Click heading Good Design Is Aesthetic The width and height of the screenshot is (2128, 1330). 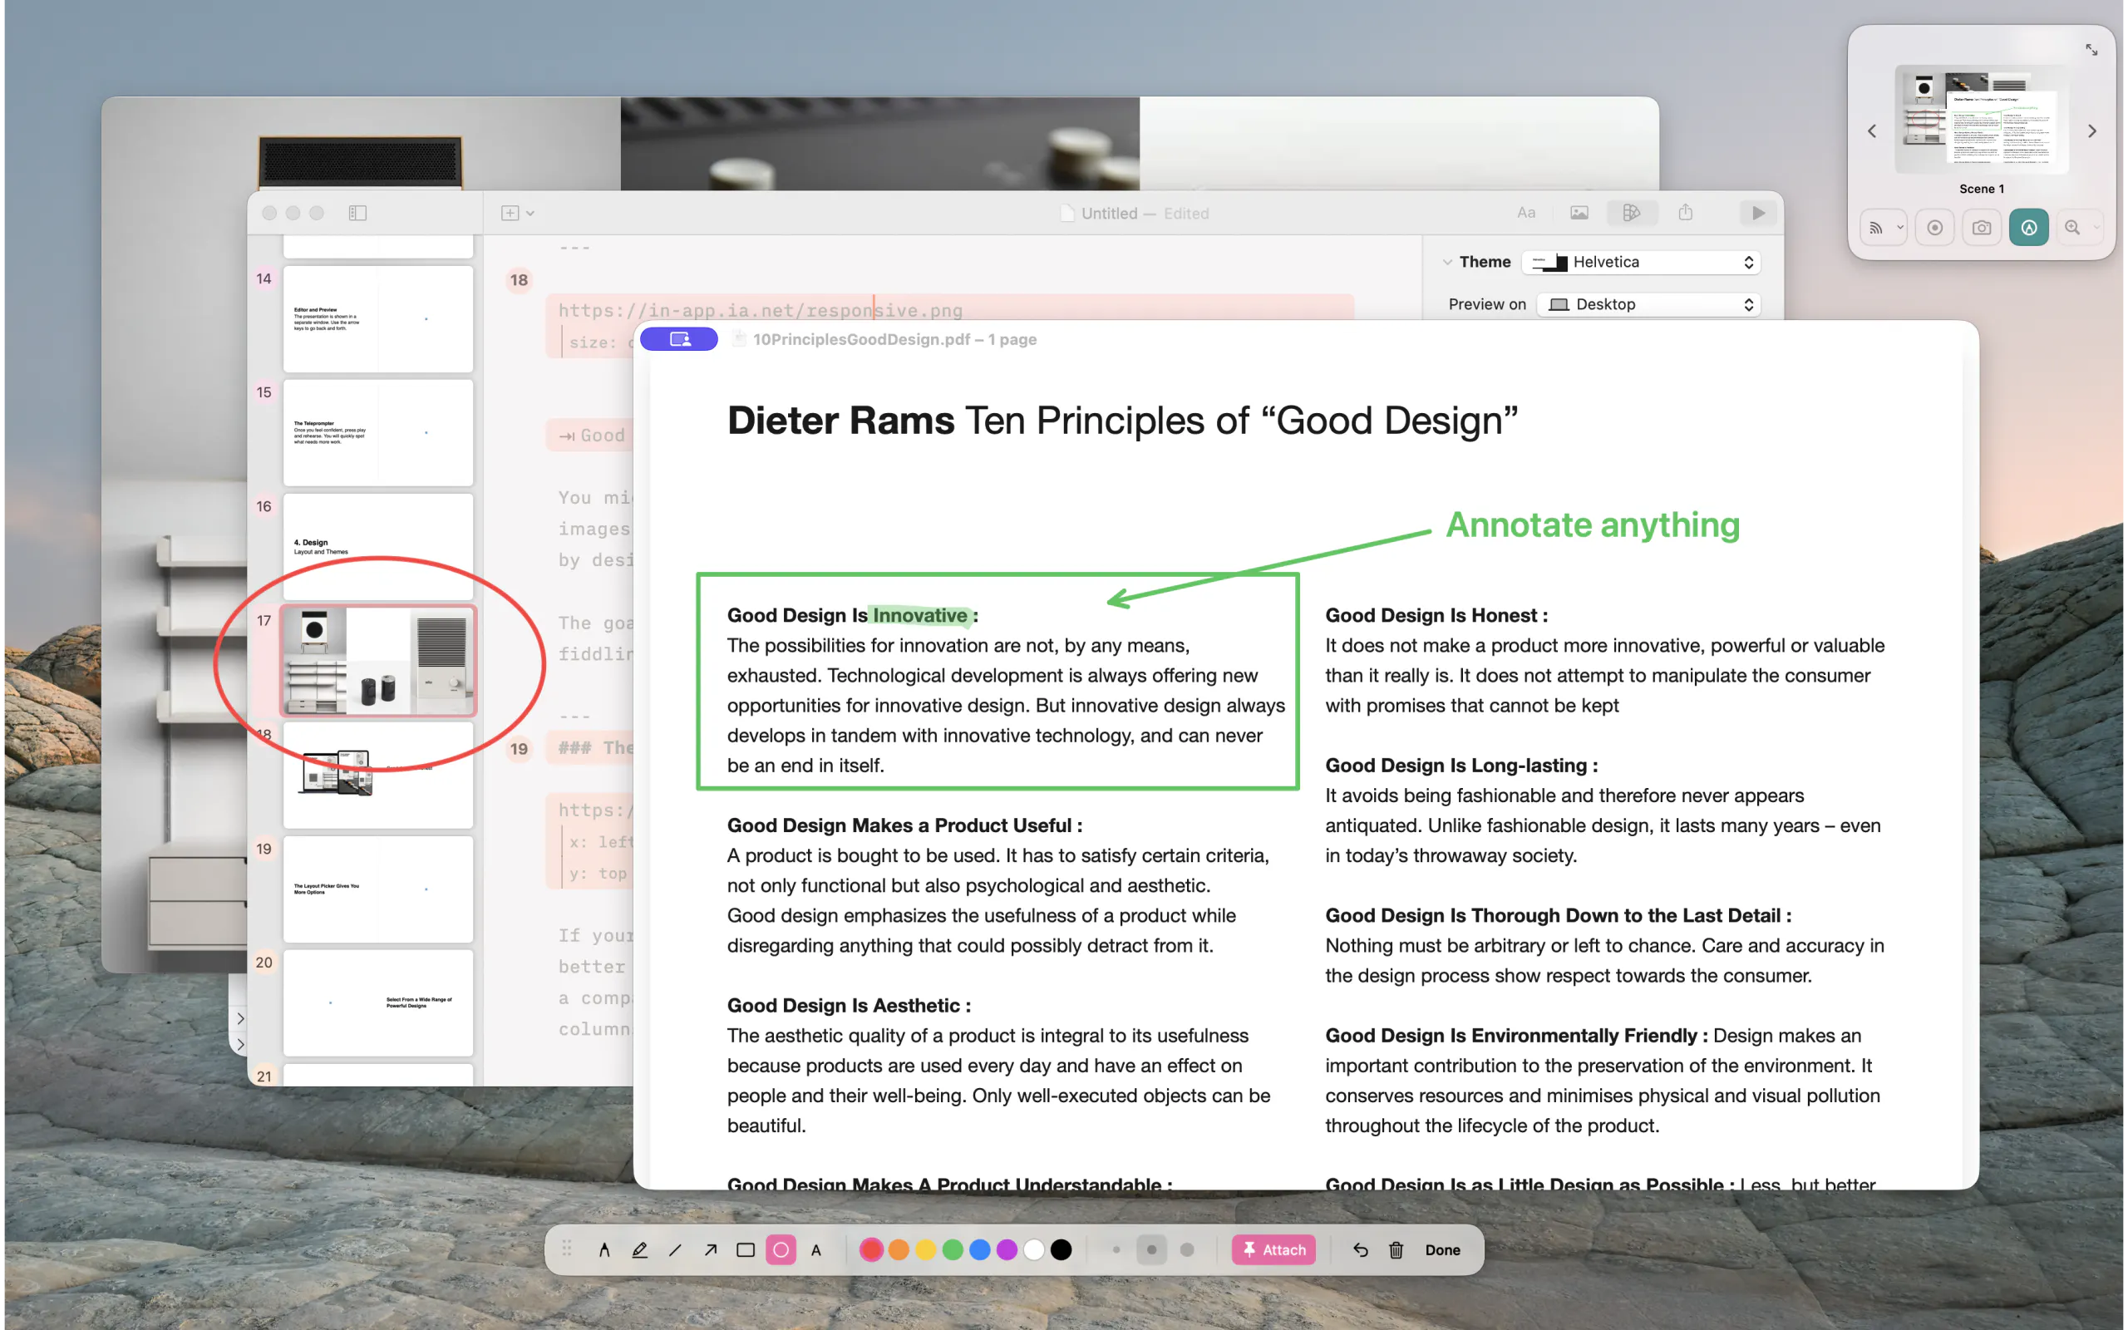click(849, 1006)
